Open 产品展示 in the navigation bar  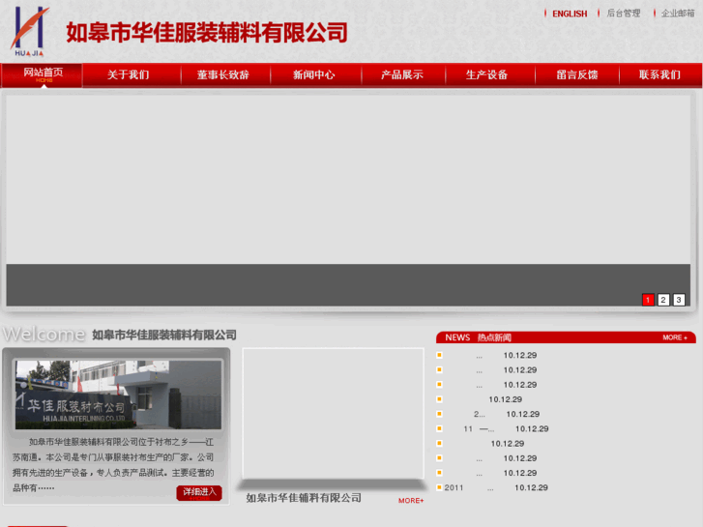coord(402,74)
